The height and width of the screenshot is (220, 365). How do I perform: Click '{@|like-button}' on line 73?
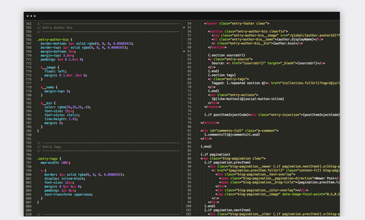point(226,99)
